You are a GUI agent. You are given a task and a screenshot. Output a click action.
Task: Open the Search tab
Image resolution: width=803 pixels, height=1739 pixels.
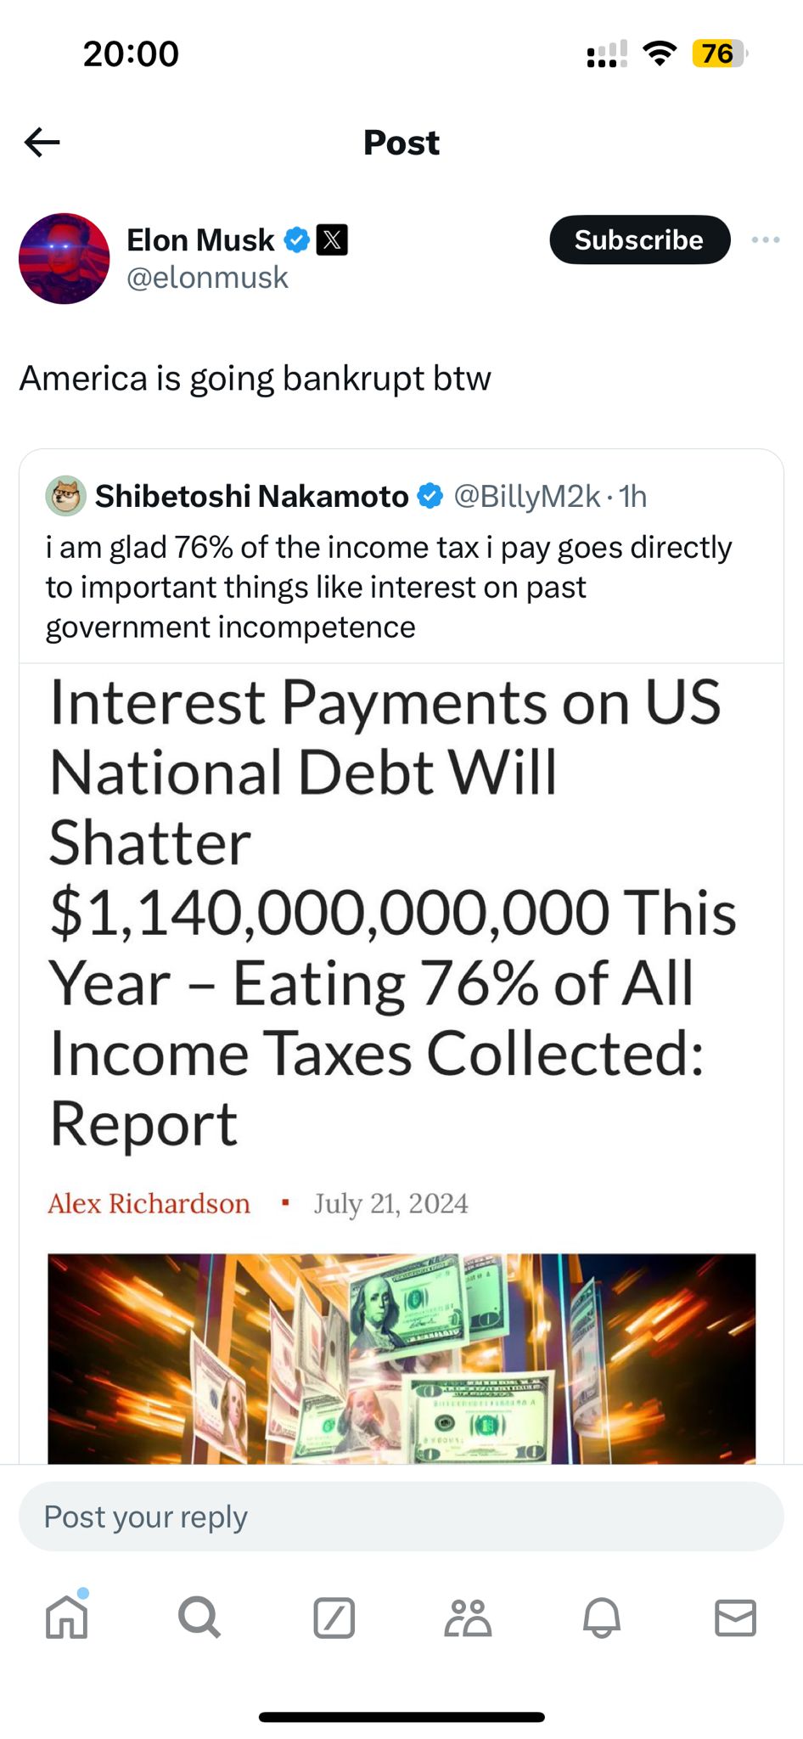pos(200,1617)
